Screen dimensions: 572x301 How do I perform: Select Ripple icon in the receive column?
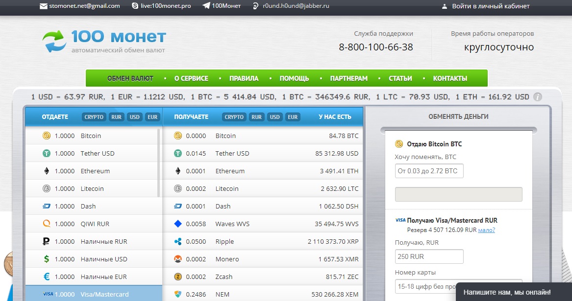(178, 241)
